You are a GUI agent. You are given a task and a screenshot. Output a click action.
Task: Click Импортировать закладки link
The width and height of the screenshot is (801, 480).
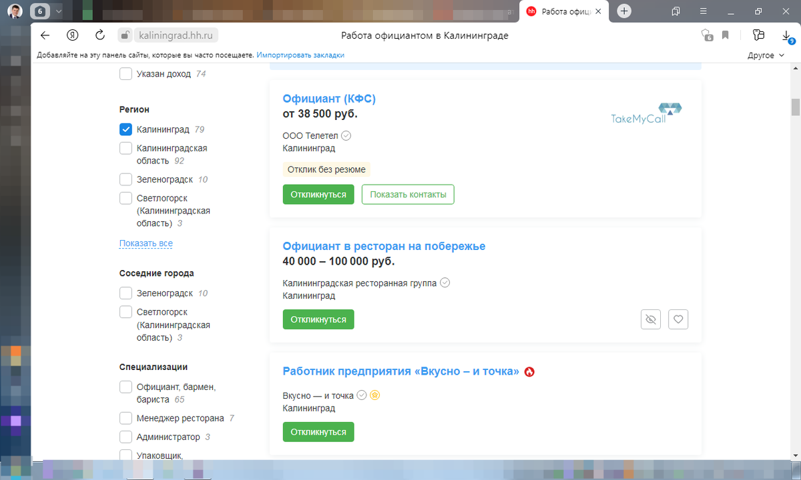300,55
